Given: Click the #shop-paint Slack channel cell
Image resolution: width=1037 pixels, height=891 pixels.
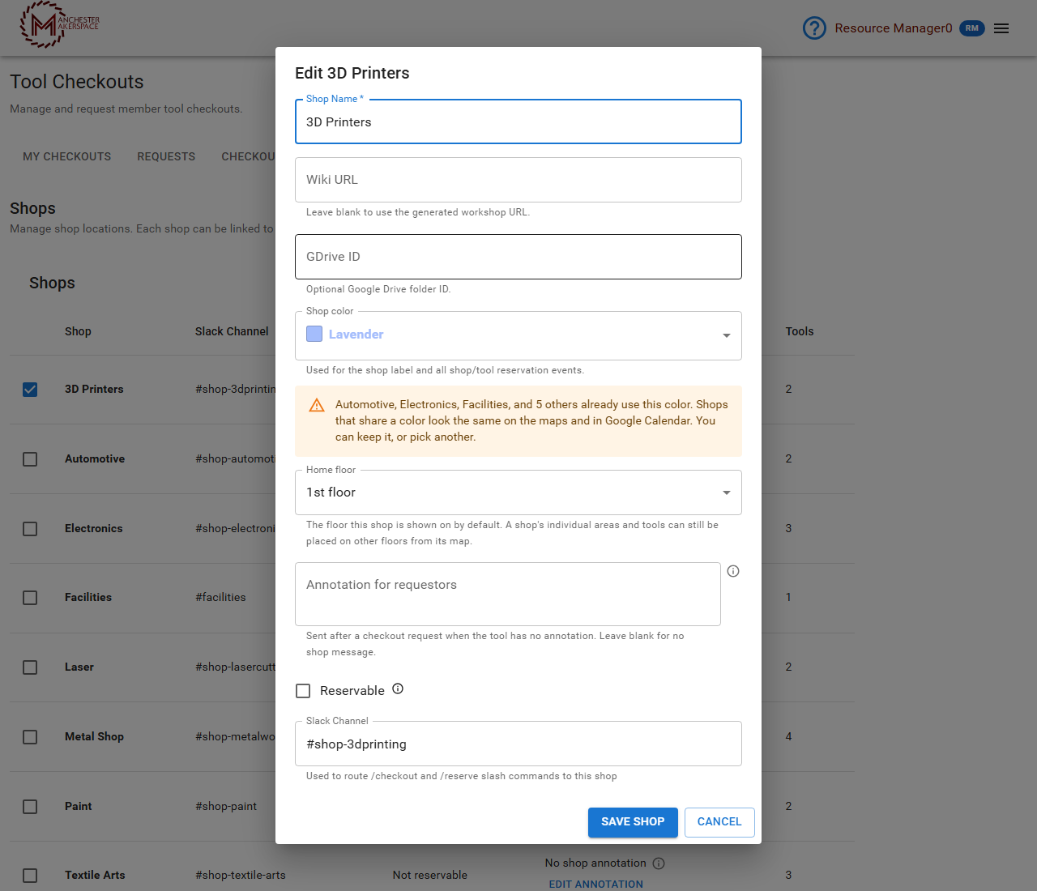Looking at the screenshot, I should coord(226,807).
